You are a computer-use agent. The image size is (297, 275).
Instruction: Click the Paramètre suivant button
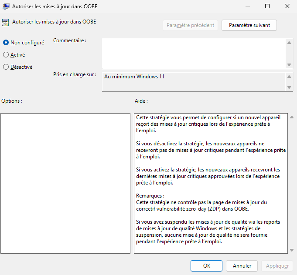click(249, 25)
